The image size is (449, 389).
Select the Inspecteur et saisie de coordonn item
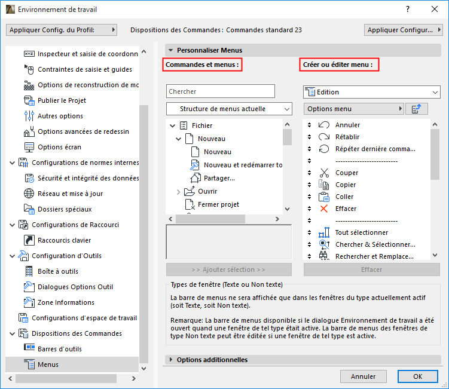(x=81, y=54)
